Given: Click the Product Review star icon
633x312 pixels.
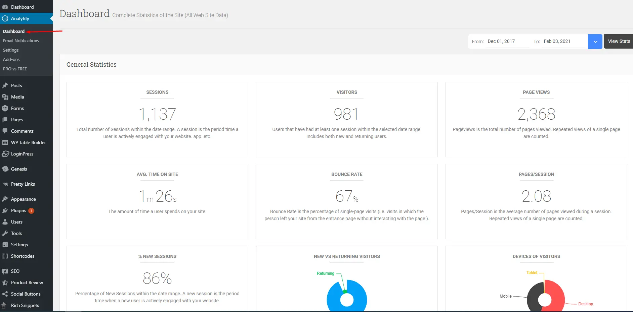Looking at the screenshot, I should click(x=5, y=283).
